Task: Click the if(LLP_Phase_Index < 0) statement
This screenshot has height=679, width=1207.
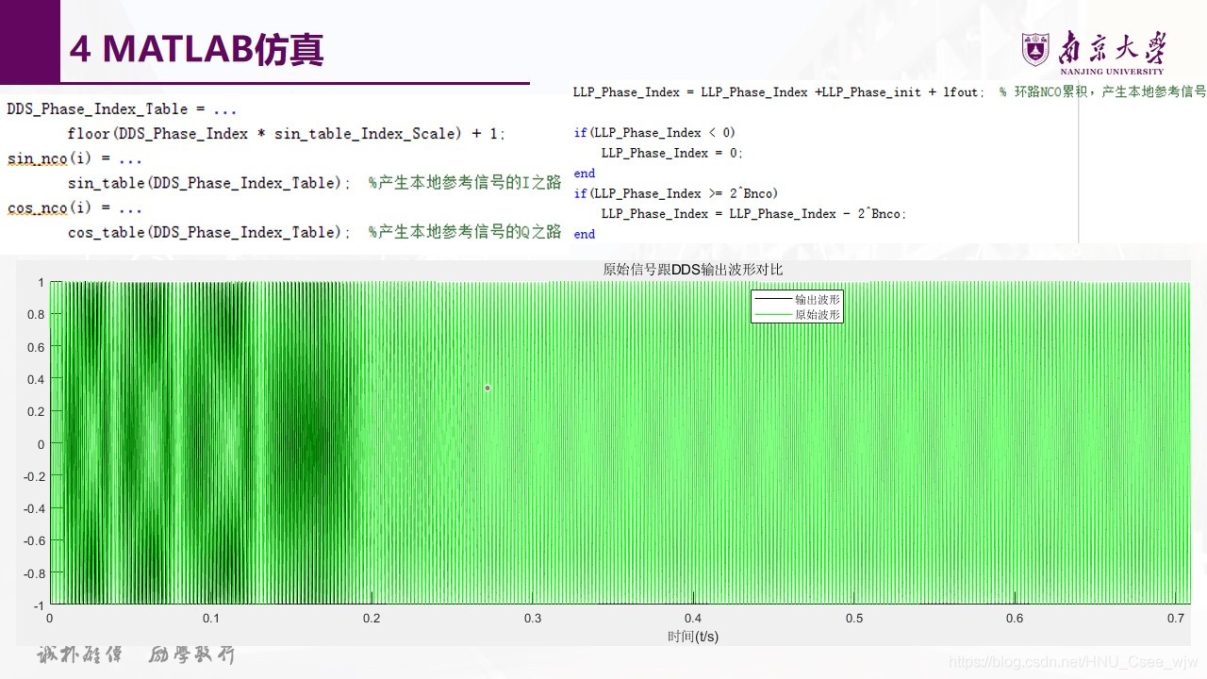Action: 653,133
